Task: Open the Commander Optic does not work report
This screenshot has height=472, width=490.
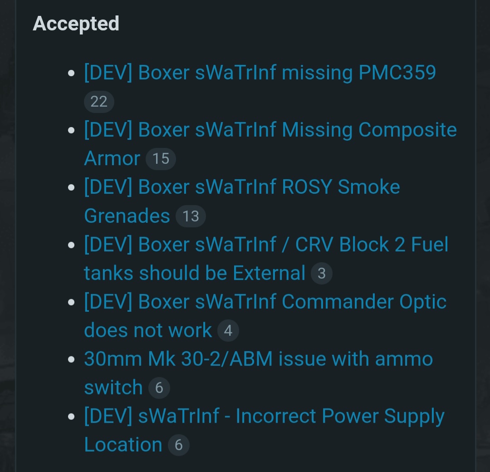Action: pyautogui.click(x=265, y=302)
